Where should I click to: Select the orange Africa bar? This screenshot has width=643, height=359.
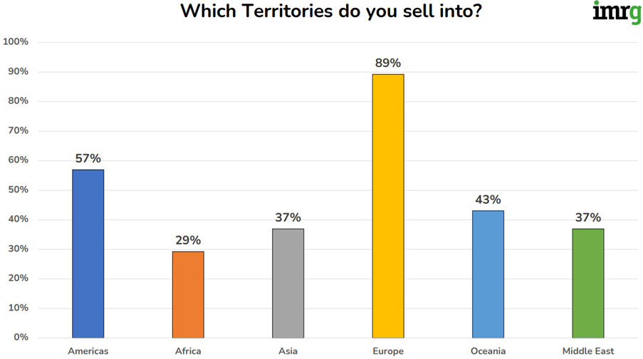pyautogui.click(x=188, y=294)
